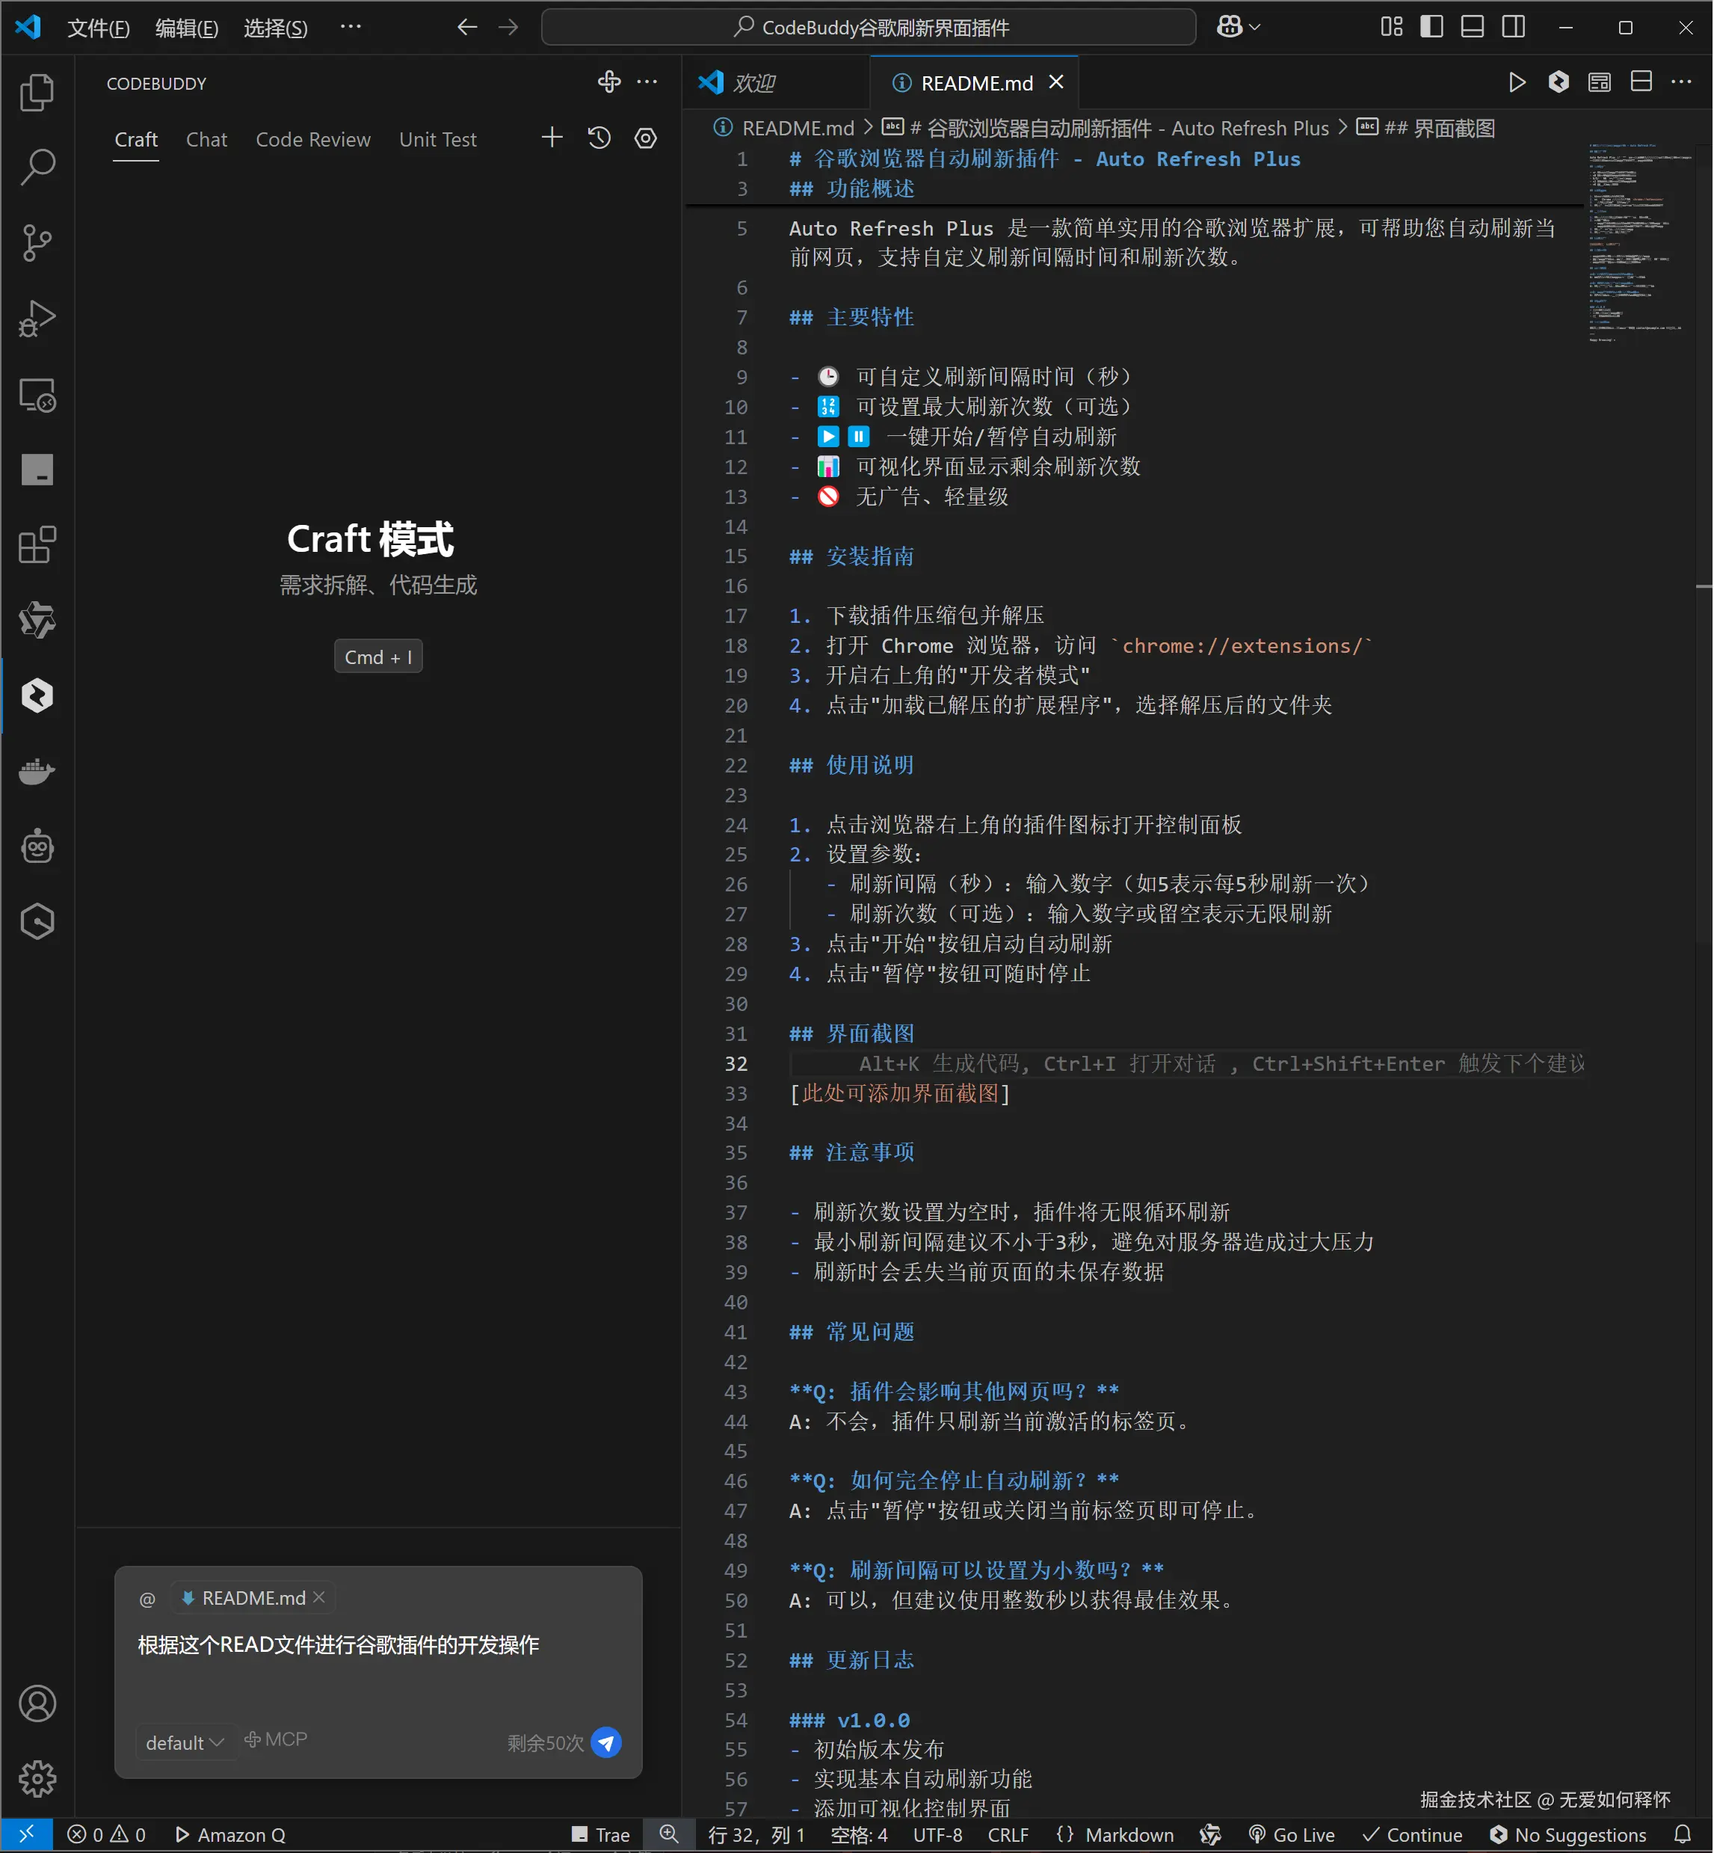This screenshot has width=1714, height=1853.
Task: Open the default model dropdown
Action: (x=184, y=1742)
